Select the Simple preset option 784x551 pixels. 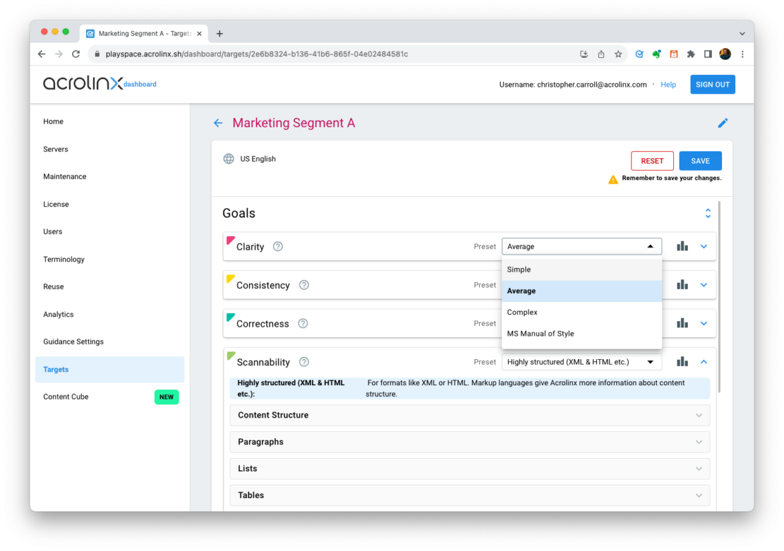582,270
